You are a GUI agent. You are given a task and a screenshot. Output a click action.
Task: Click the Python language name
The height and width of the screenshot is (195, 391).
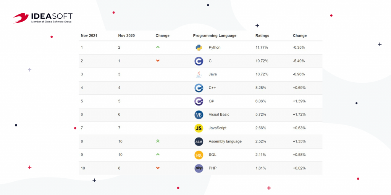coord(215,48)
